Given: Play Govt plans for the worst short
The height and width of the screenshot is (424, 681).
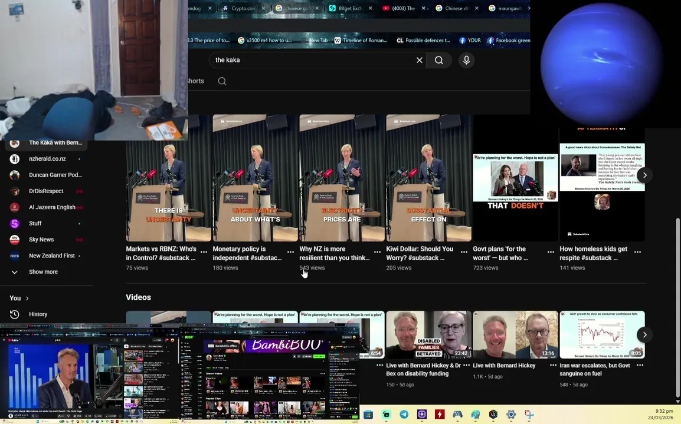Looking at the screenshot, I should point(516,178).
